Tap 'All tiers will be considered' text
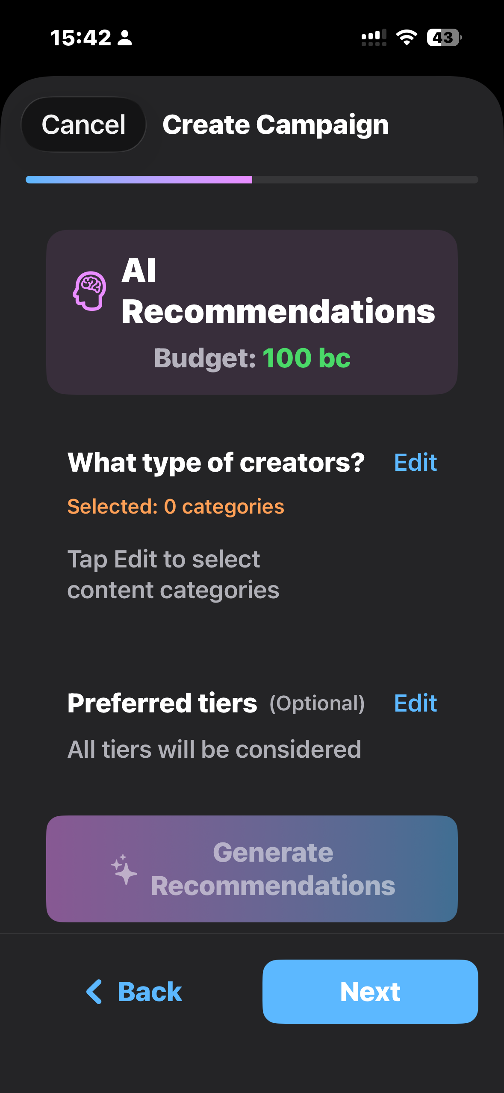The width and height of the screenshot is (504, 1093). point(214,749)
